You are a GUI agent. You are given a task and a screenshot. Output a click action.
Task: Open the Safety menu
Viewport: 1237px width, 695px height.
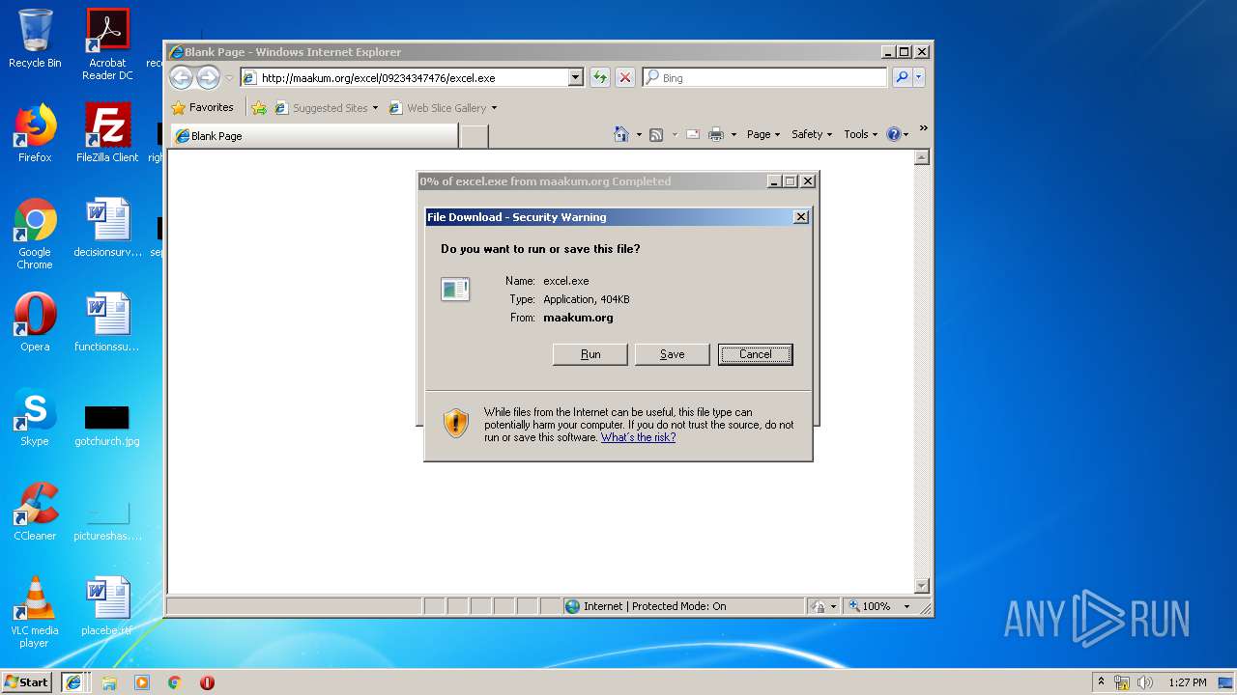tap(811, 134)
